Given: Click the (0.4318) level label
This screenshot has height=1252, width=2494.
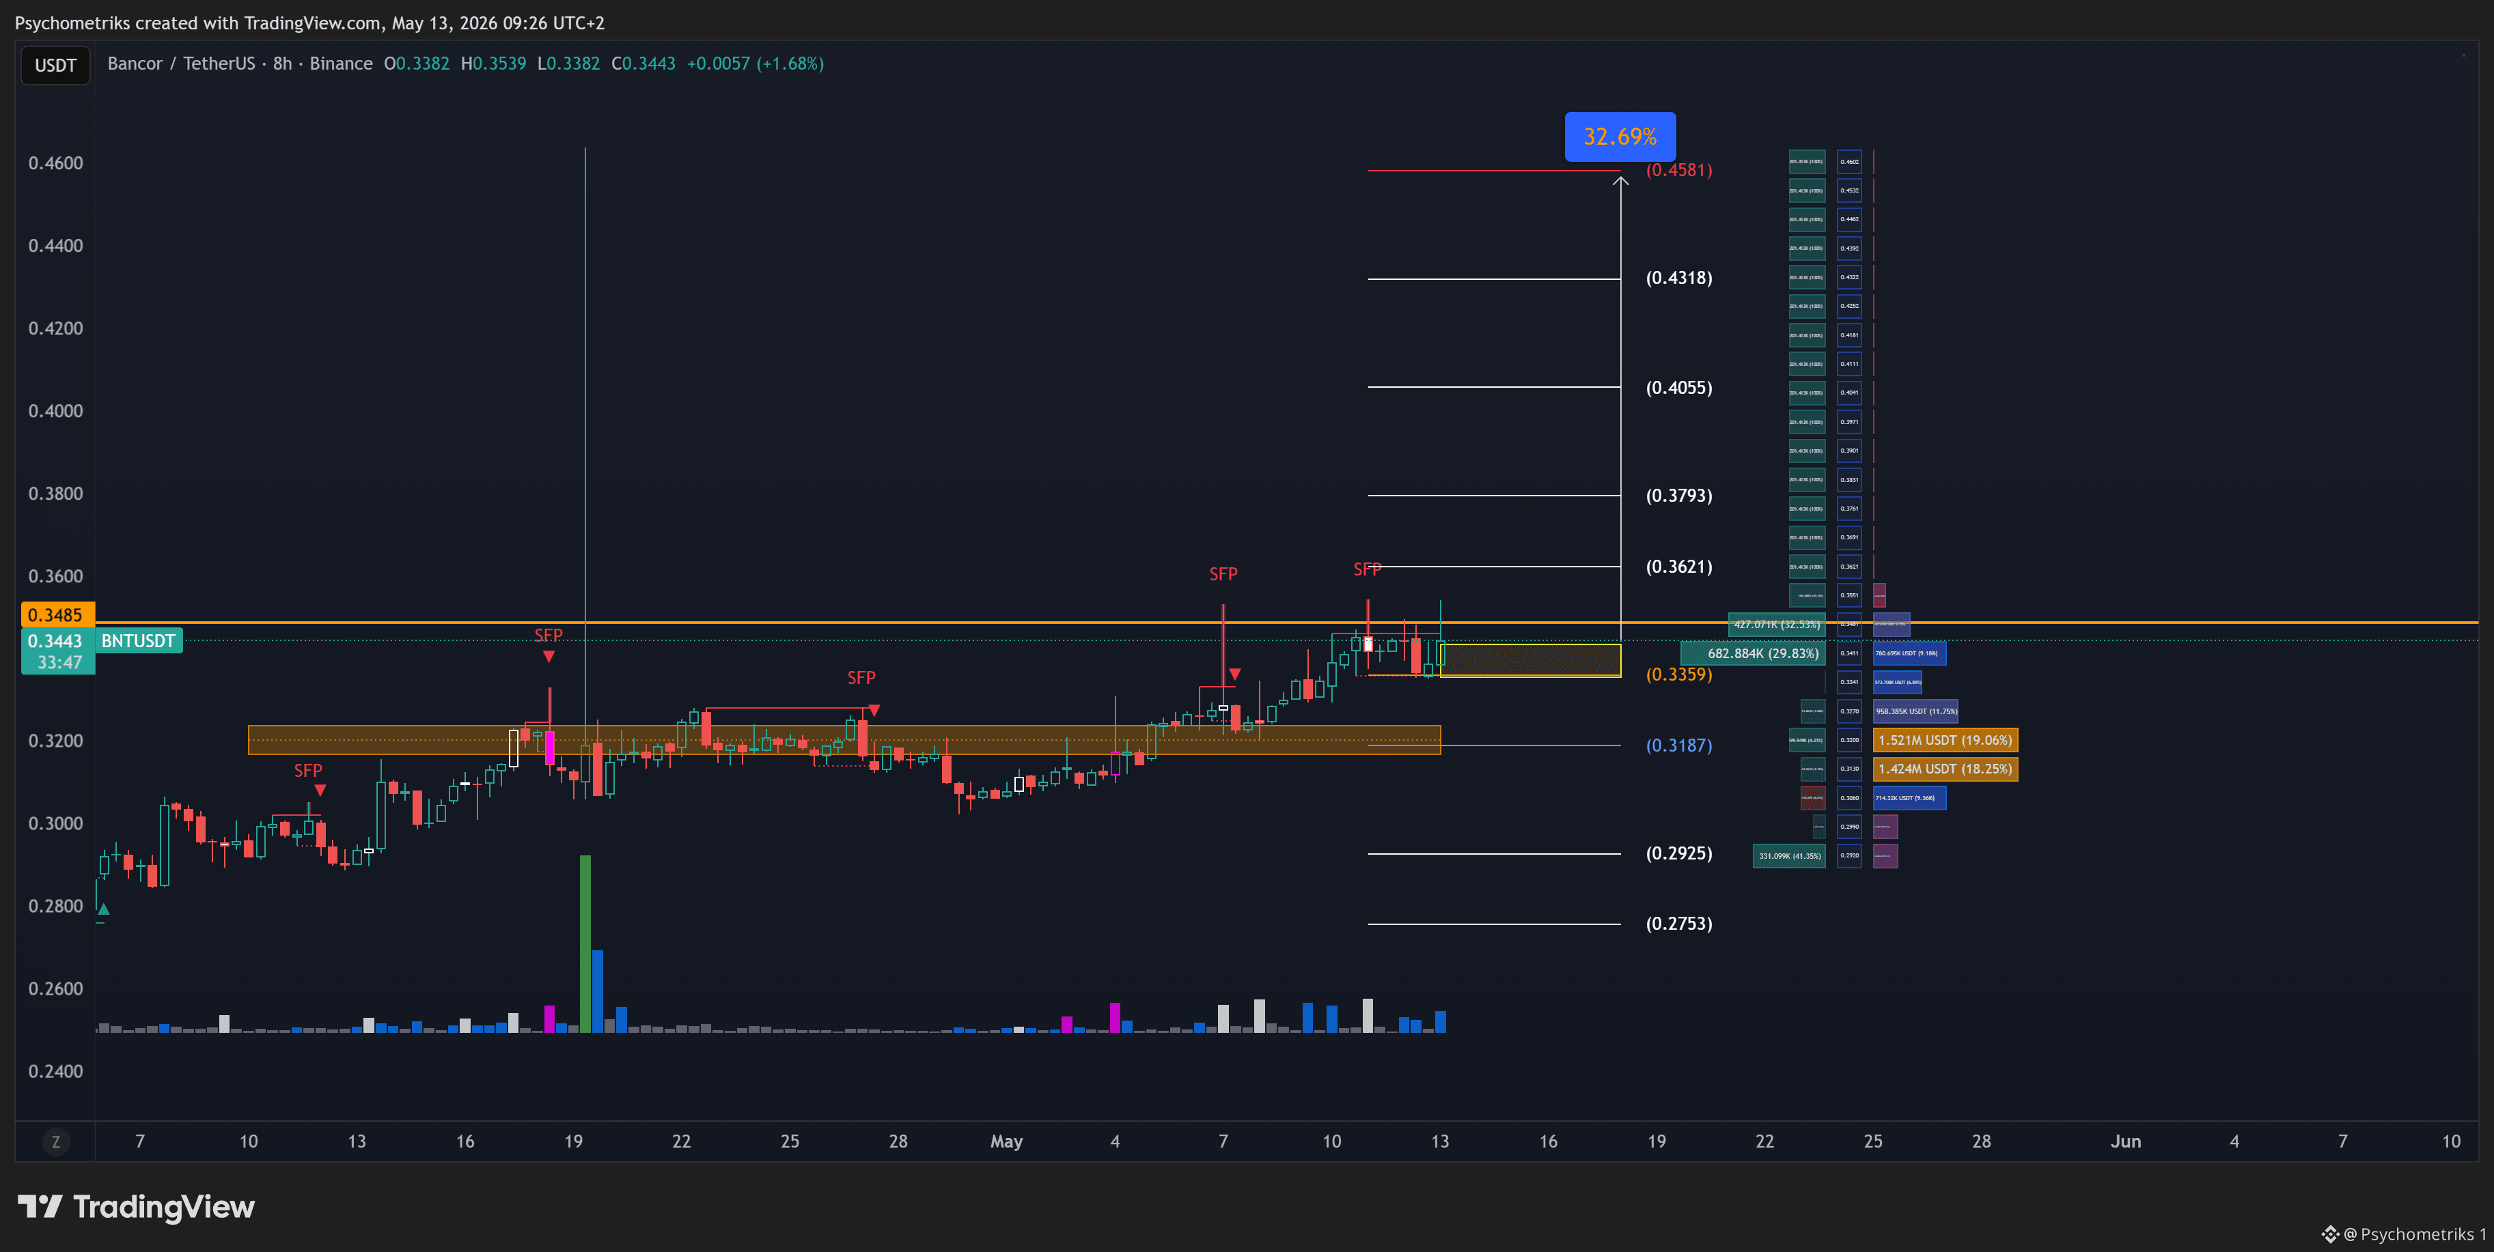Looking at the screenshot, I should 1679,279.
